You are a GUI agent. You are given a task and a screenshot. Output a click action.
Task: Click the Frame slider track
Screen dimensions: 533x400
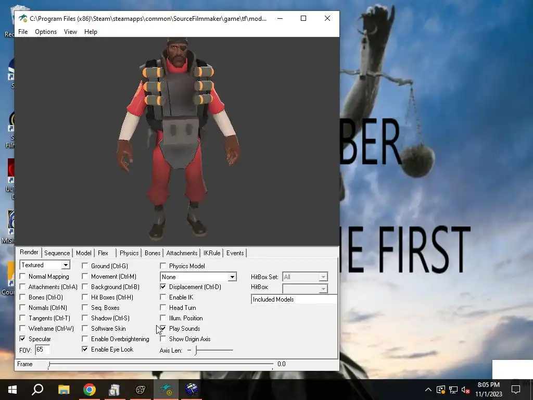[x=160, y=364]
